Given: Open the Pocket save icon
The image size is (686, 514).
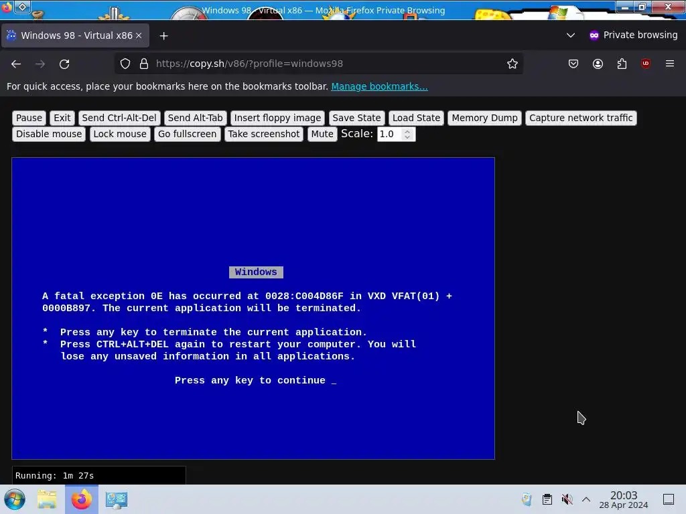Looking at the screenshot, I should pos(573,64).
